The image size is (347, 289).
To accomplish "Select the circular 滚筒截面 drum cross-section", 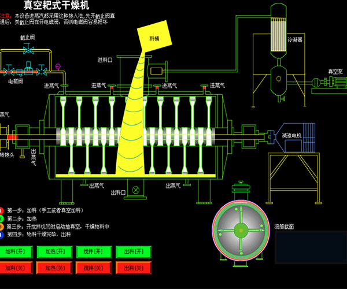I will coord(241,229).
